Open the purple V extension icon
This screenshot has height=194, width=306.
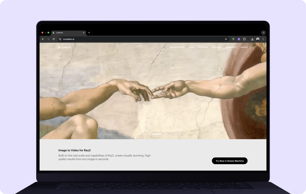(239, 39)
